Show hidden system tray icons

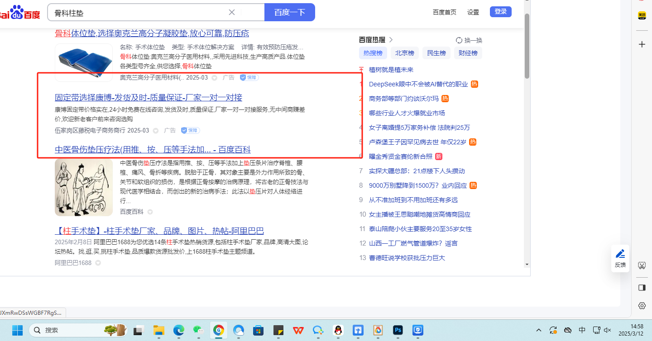(x=538, y=330)
